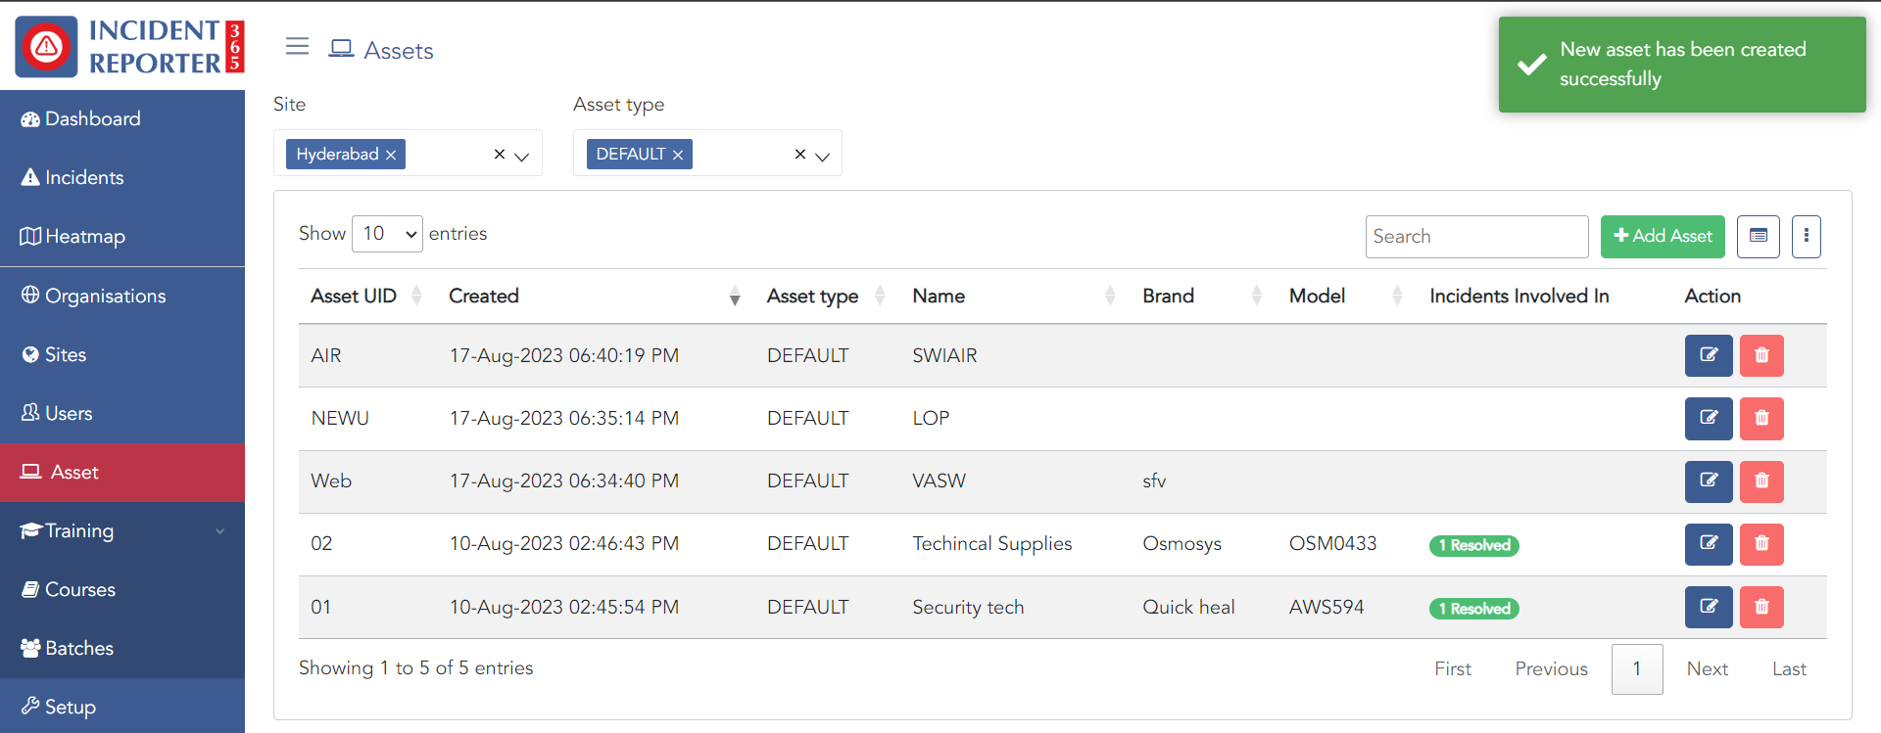Go to Heatmap in the sidebar
The image size is (1881, 733).
pyautogui.click(x=84, y=236)
